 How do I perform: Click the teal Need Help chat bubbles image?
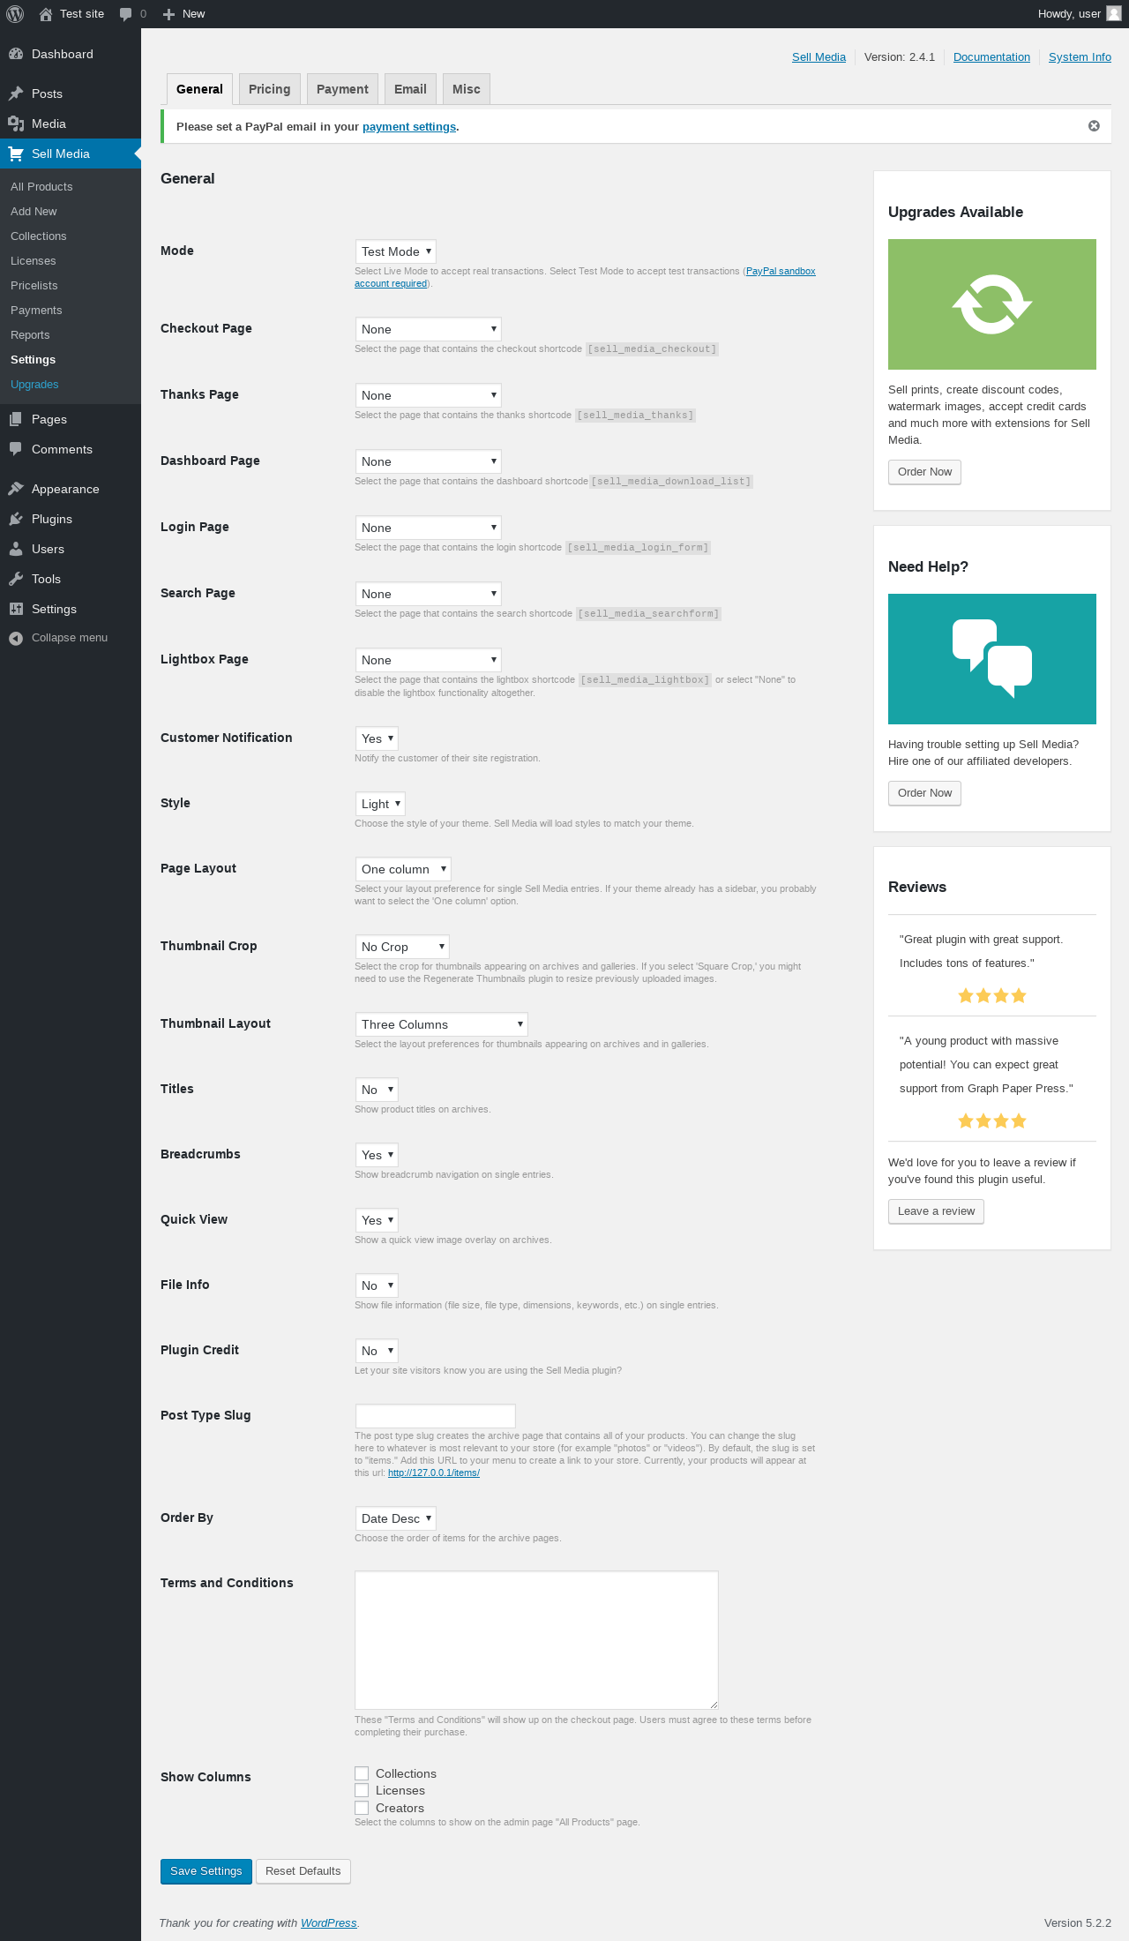pos(992,659)
